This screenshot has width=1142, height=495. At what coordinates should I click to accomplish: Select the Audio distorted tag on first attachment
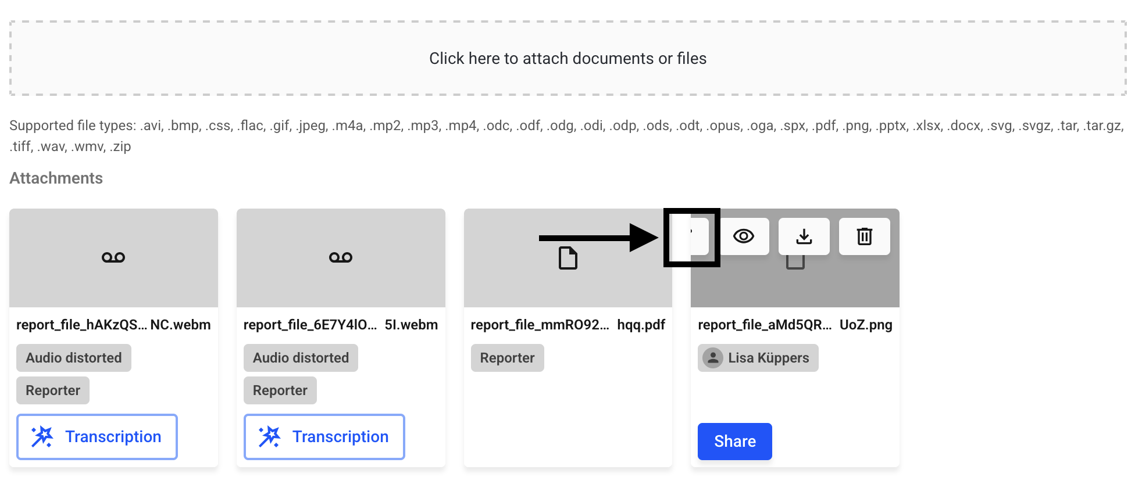(74, 358)
